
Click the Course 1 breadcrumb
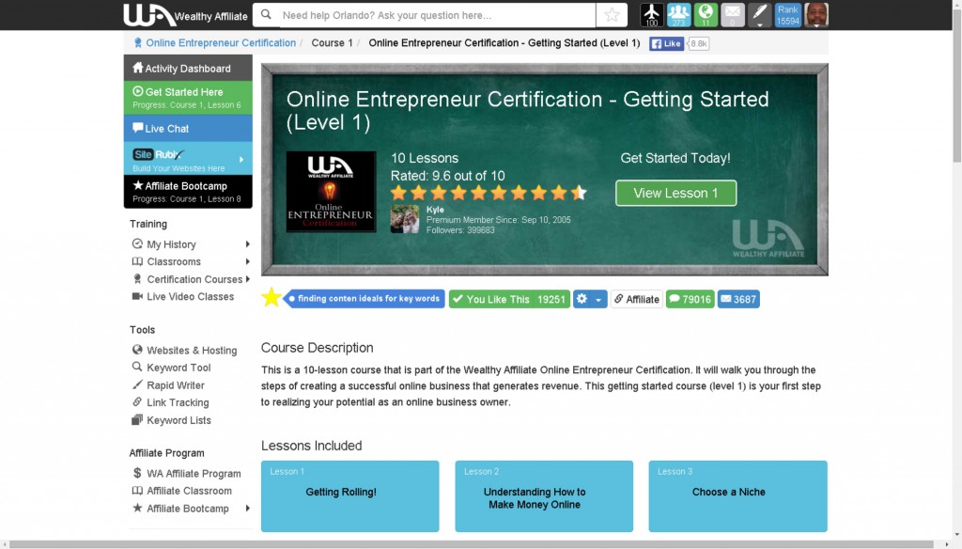tap(332, 43)
